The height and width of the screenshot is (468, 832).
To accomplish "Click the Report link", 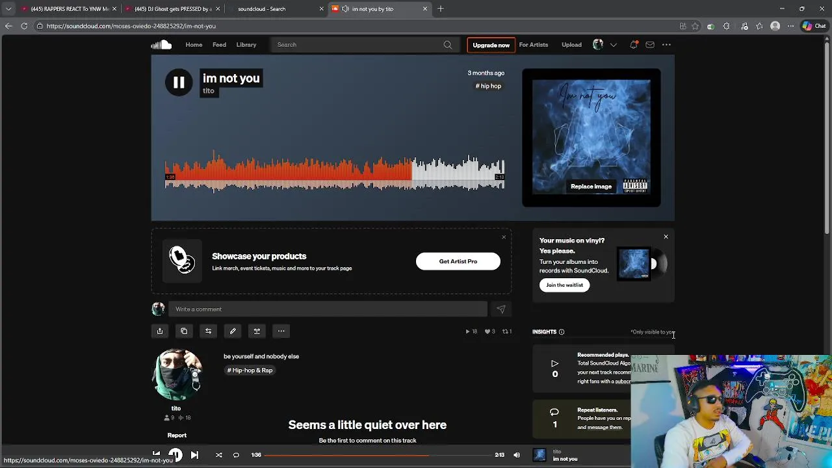I will [x=177, y=435].
